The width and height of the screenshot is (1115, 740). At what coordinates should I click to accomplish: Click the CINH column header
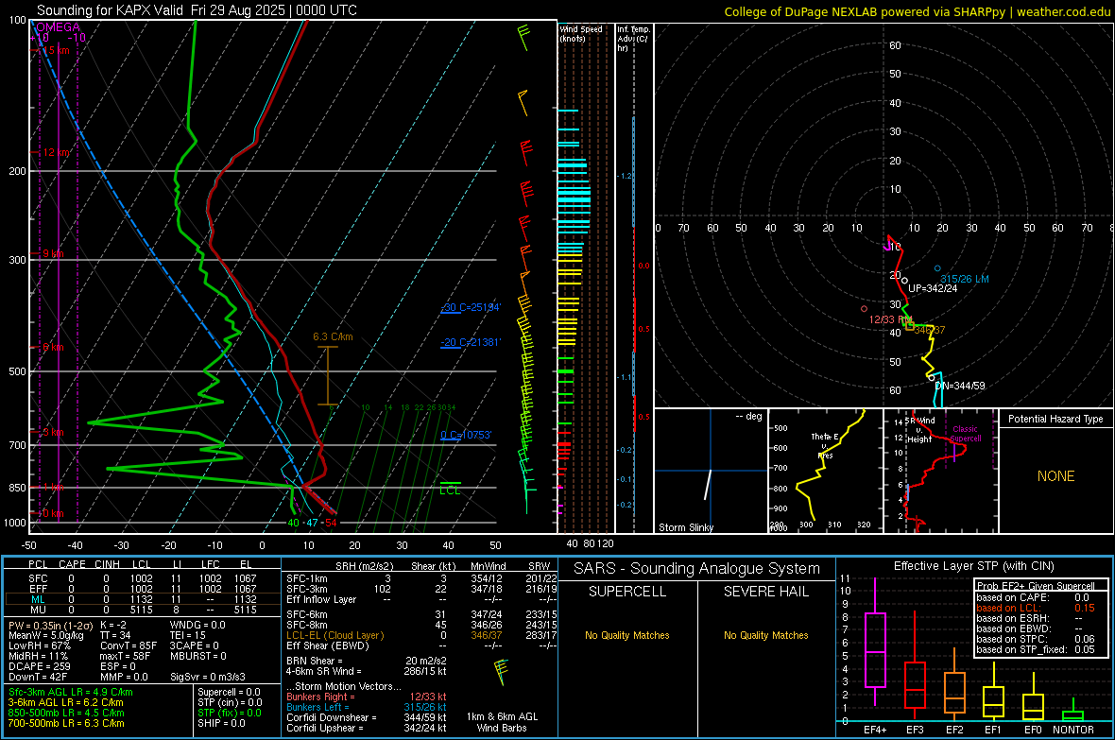coord(107,564)
